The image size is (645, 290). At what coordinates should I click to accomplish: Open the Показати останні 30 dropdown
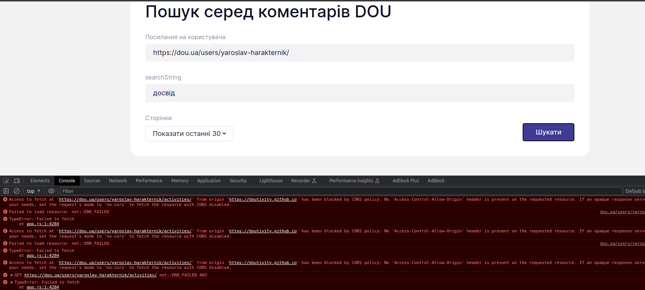click(x=189, y=134)
